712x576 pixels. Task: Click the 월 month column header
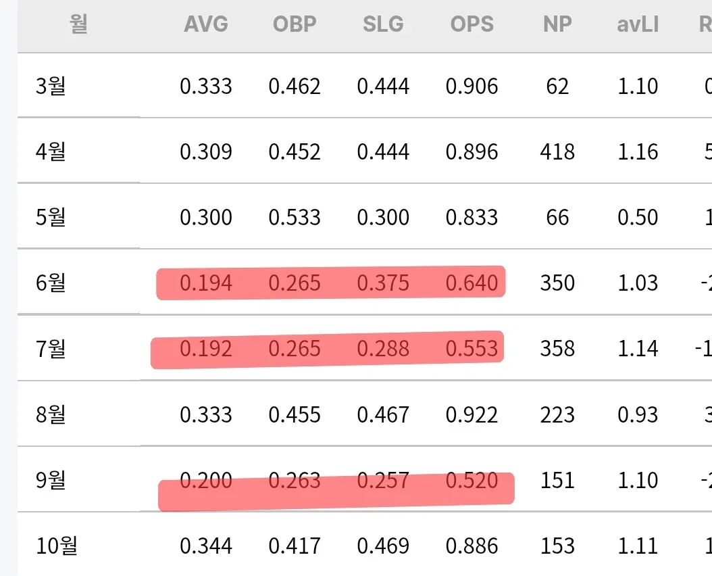pos(78,24)
